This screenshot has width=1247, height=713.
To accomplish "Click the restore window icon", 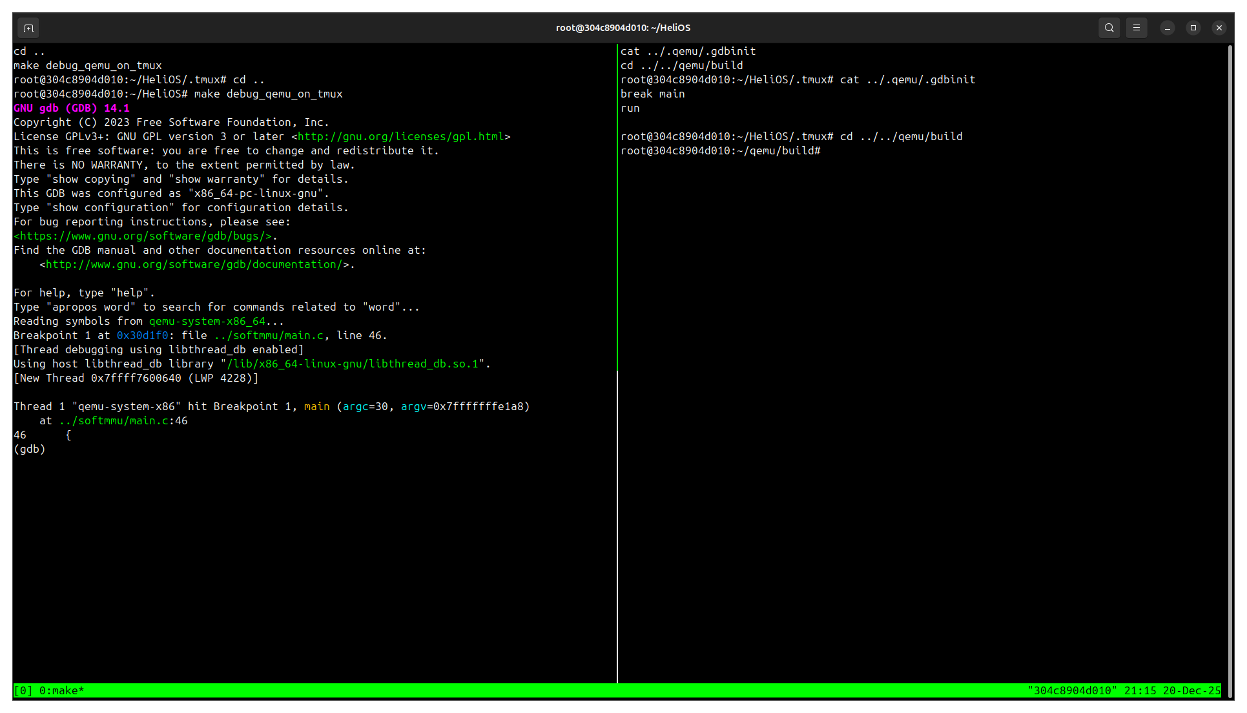I will 1193,28.
